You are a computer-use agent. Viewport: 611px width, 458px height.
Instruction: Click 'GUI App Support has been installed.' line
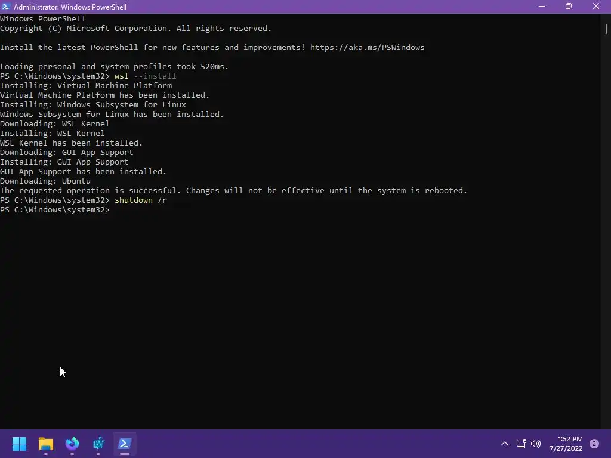pos(84,172)
